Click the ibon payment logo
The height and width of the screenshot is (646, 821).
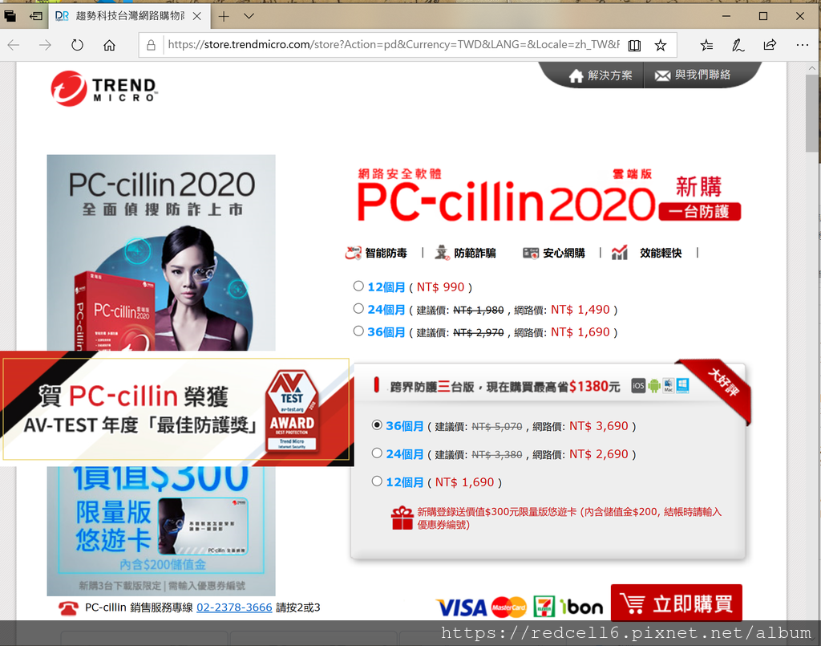(580, 607)
